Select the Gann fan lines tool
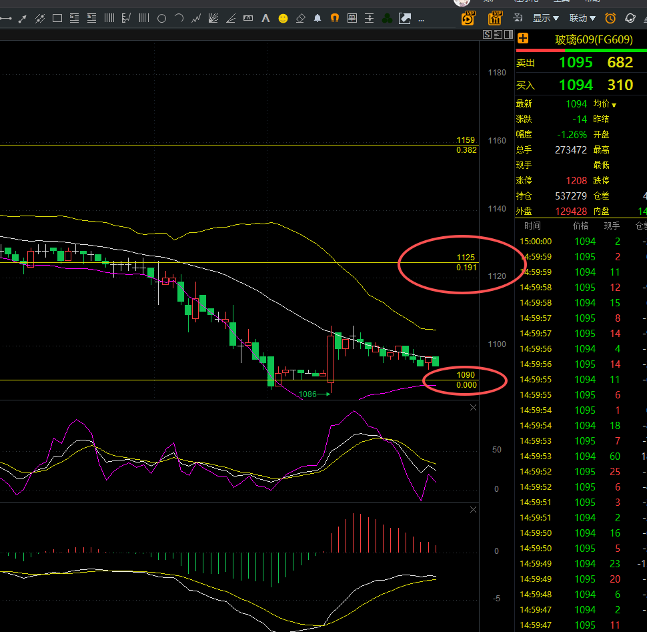Screen dimensions: 647x632 coord(213,19)
